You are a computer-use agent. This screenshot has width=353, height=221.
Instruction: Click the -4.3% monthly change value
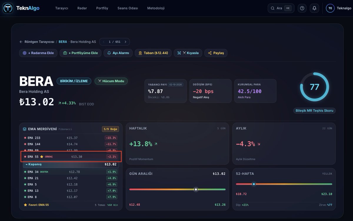click(x=245, y=144)
